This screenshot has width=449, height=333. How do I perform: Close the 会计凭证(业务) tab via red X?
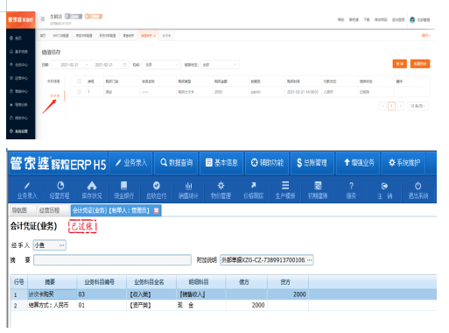pyautogui.click(x=157, y=210)
